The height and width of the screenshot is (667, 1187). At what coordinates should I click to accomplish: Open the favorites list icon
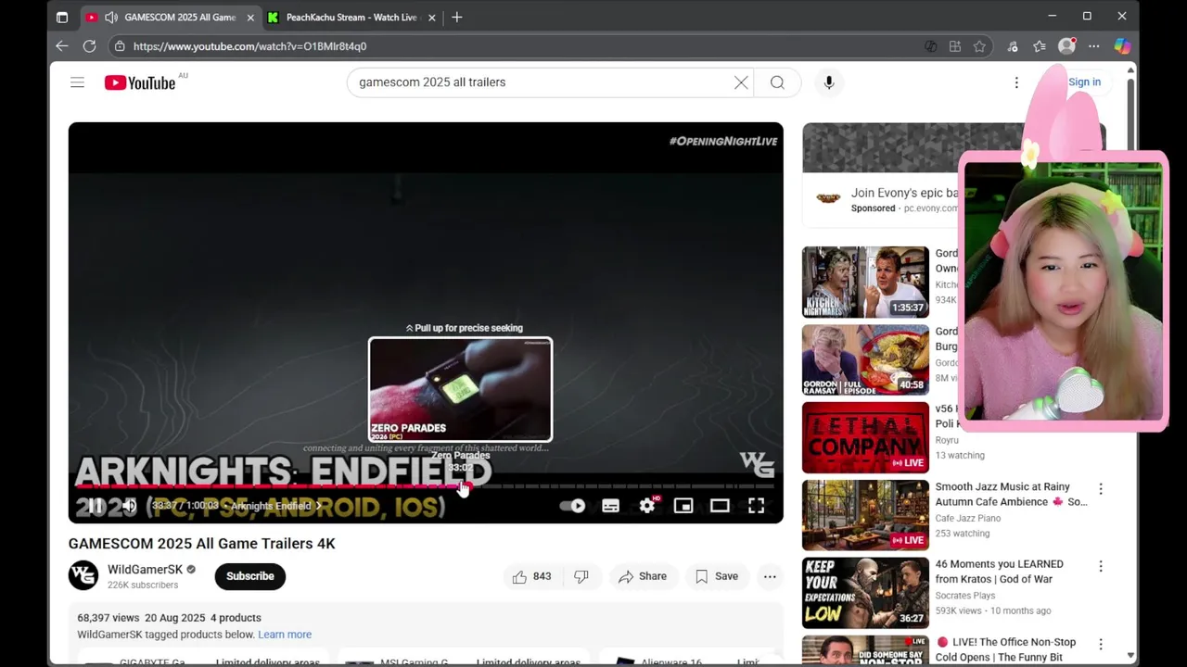coord(1040,46)
